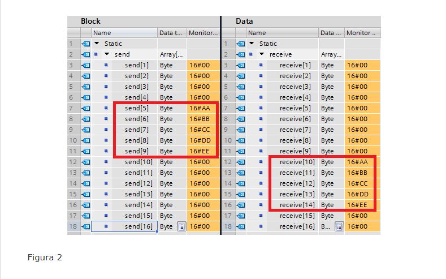Click the tag icon in receive[10] row

click(241, 162)
